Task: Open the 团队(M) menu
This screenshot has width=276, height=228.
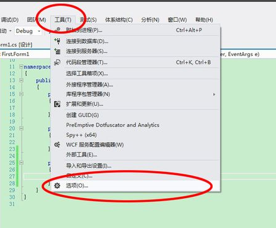Action: click(x=37, y=20)
